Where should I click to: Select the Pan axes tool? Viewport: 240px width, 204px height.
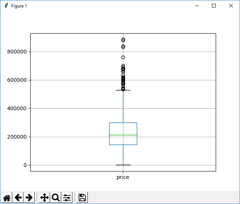[x=44, y=198]
